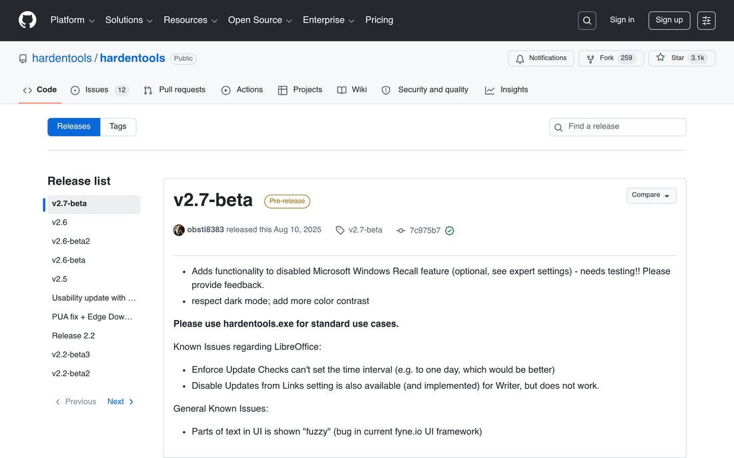The height and width of the screenshot is (458, 734).
Task: Click the Sign in link
Action: (622, 20)
